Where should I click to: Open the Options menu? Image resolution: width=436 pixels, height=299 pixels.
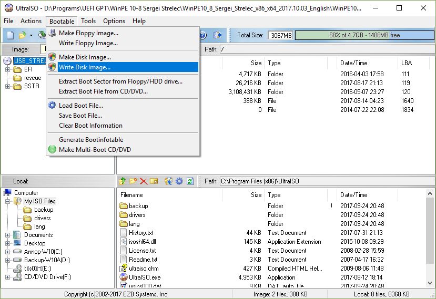tap(114, 21)
